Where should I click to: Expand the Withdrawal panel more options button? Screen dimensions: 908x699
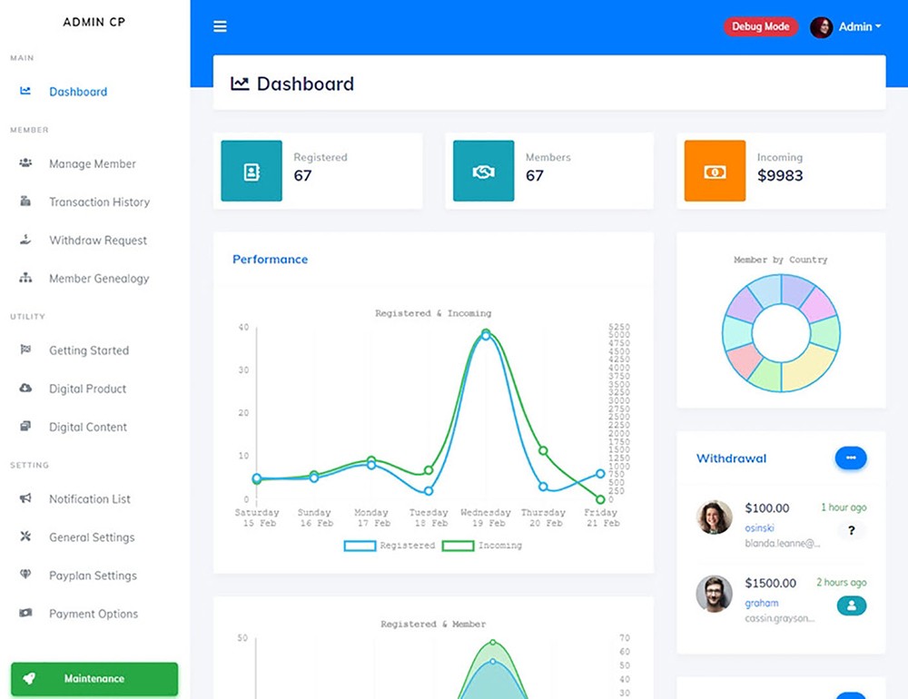point(850,458)
